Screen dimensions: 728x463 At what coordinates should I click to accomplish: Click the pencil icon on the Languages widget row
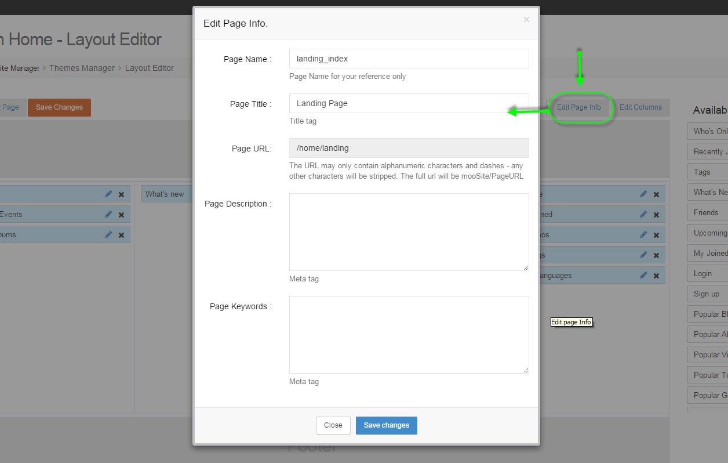[643, 275]
